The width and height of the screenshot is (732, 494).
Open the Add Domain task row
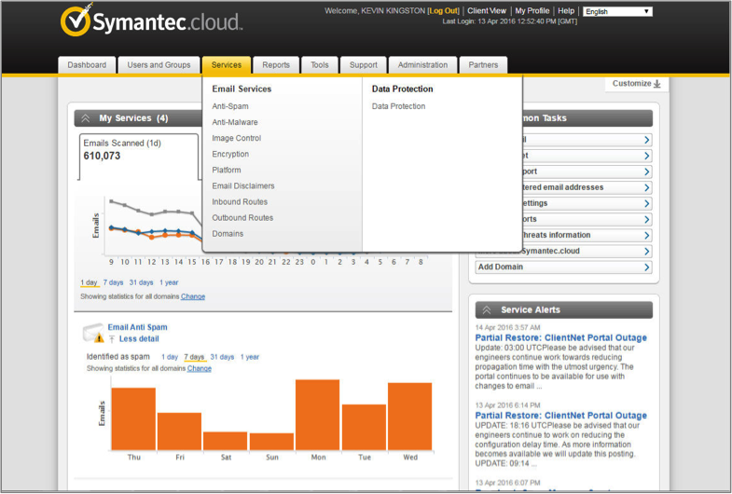[563, 268]
